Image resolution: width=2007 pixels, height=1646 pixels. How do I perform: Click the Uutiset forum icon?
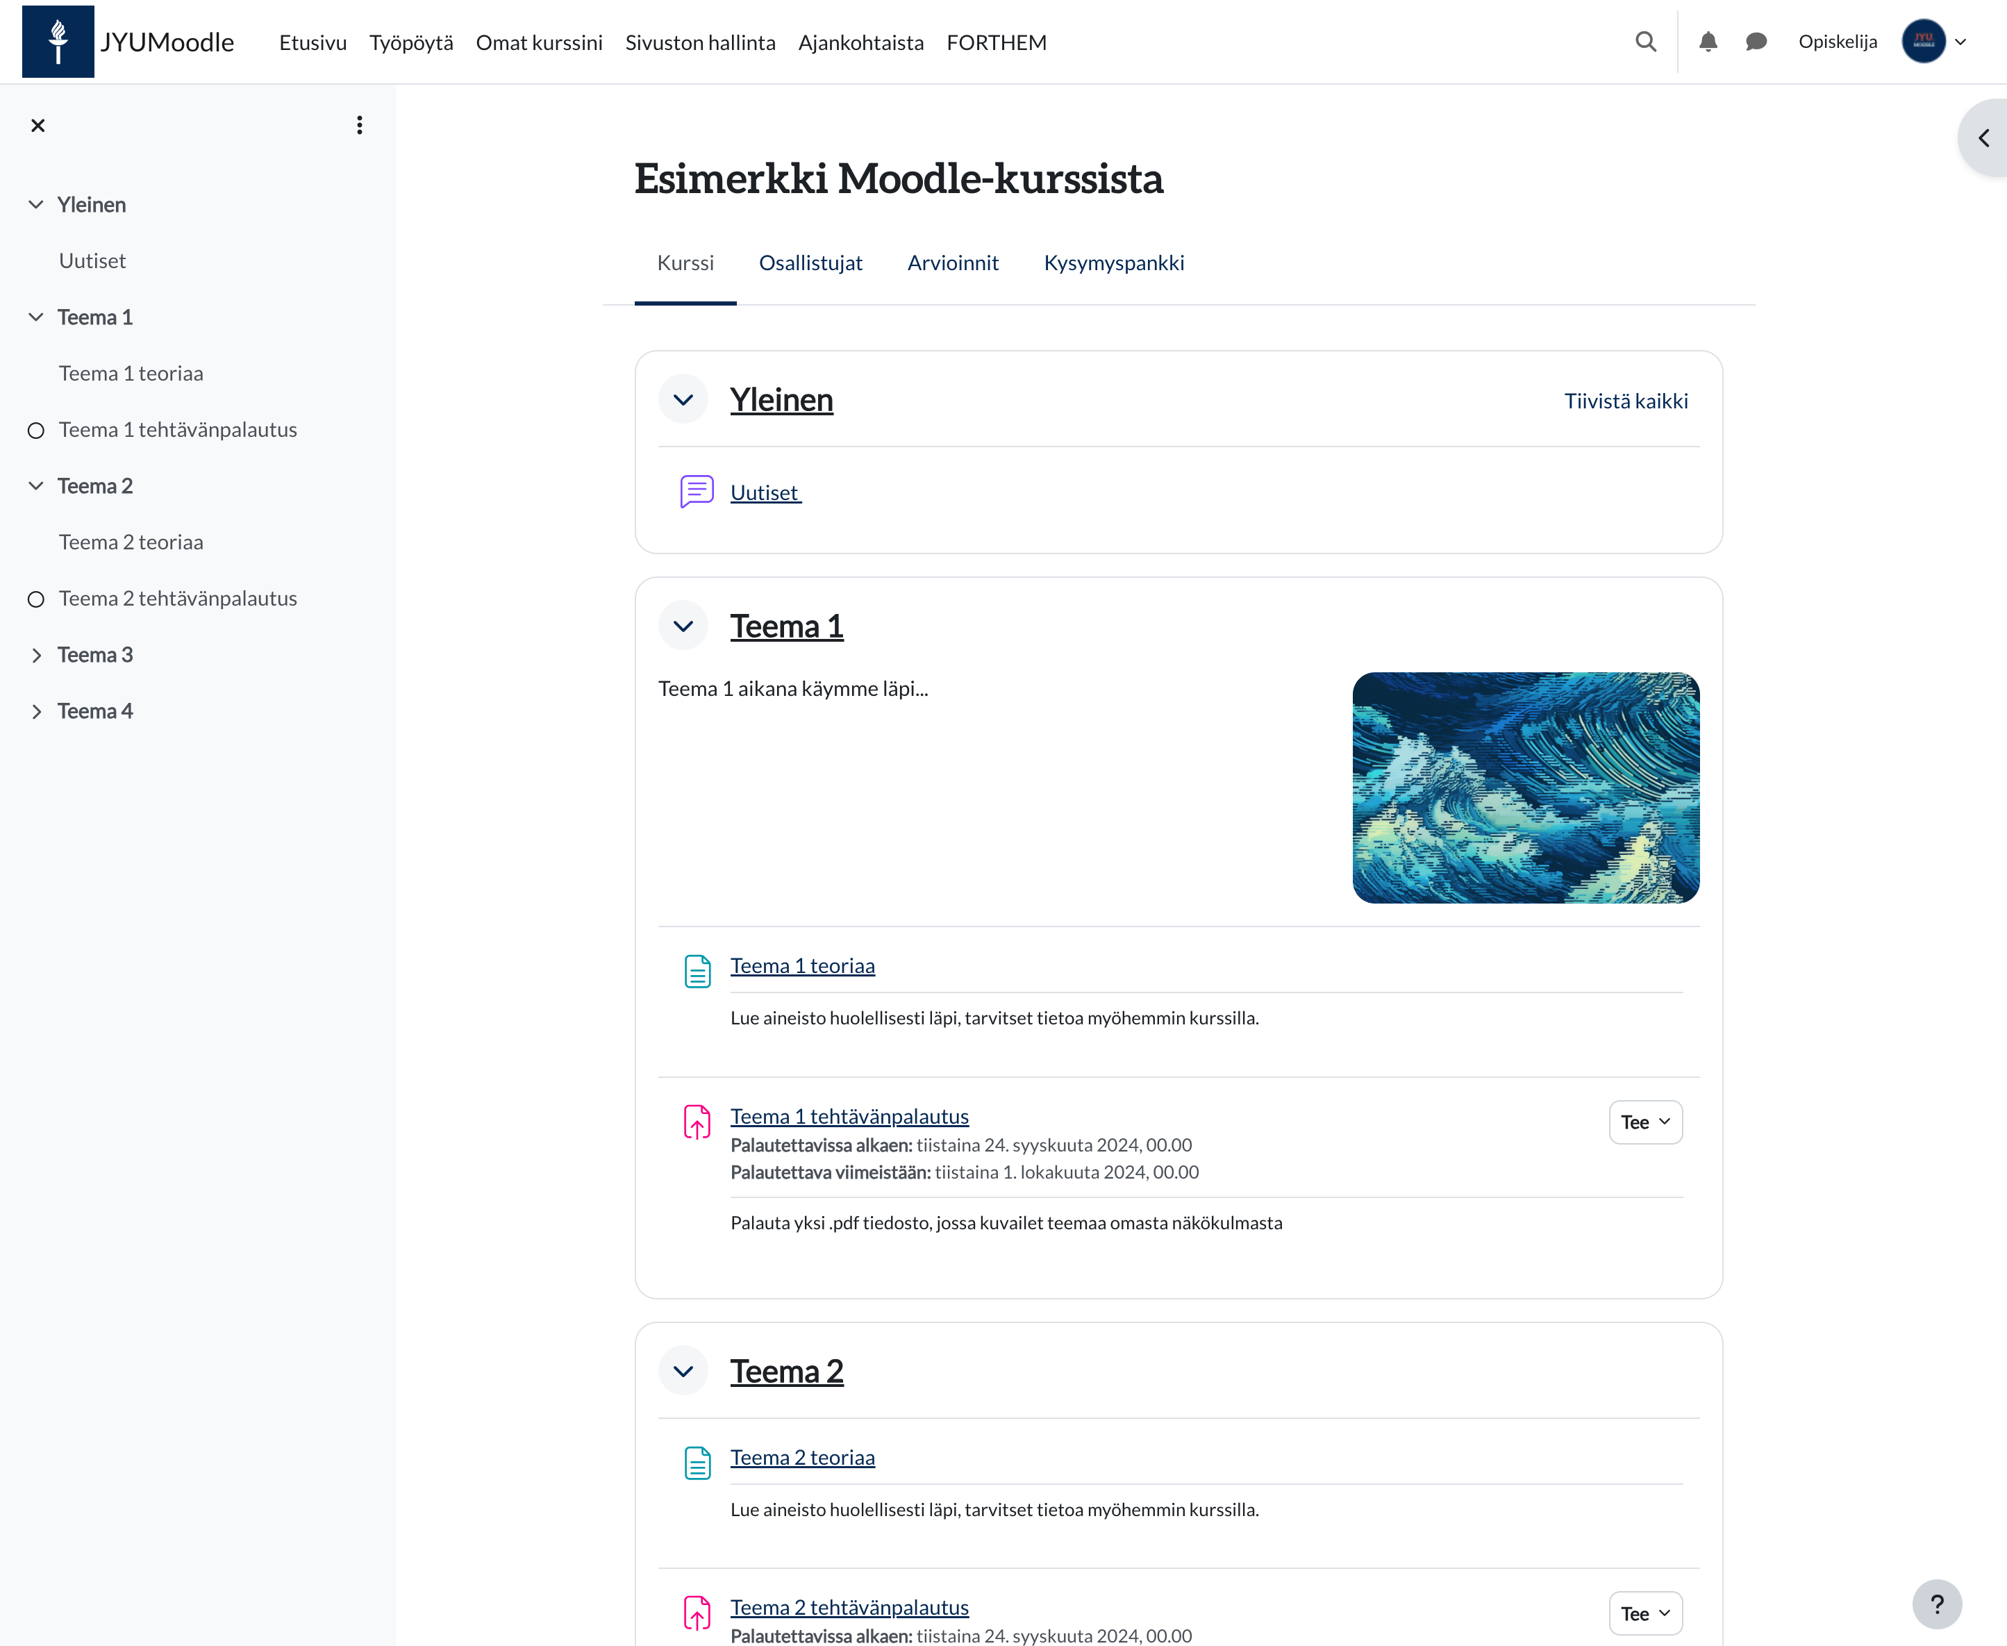coord(697,492)
